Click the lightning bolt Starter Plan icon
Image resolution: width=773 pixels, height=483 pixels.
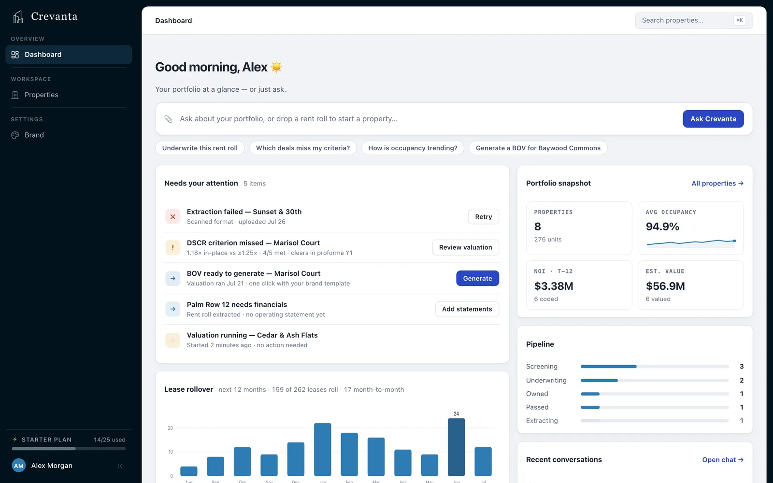pos(15,440)
